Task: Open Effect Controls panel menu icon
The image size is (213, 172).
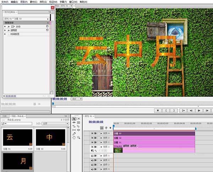Action: coord(50,12)
